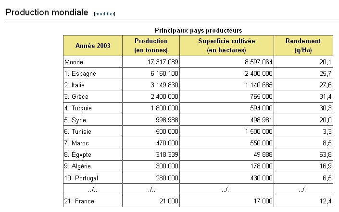This screenshot has height=212, width=339.
Task: Click the "6. Tunisie" cell
Action: point(78,131)
